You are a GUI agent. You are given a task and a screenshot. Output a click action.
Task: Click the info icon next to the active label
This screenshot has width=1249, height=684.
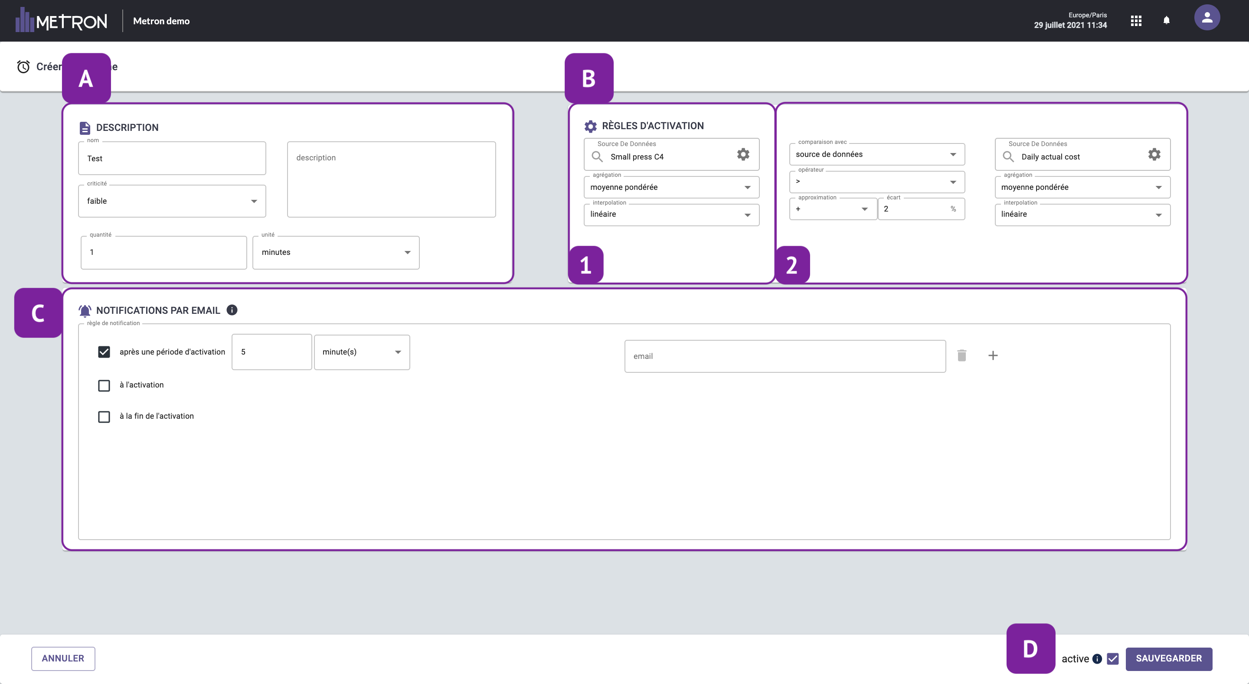(x=1097, y=659)
